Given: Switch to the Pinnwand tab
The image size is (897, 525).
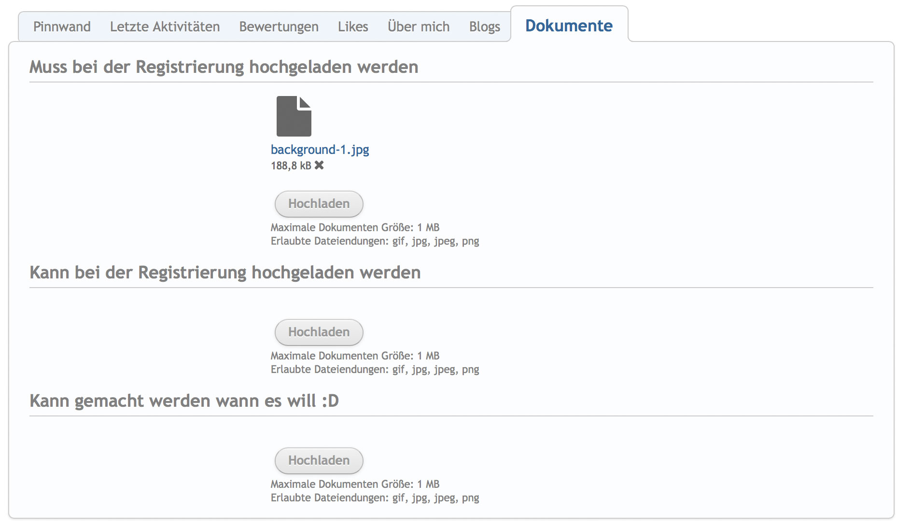Looking at the screenshot, I should point(62,27).
